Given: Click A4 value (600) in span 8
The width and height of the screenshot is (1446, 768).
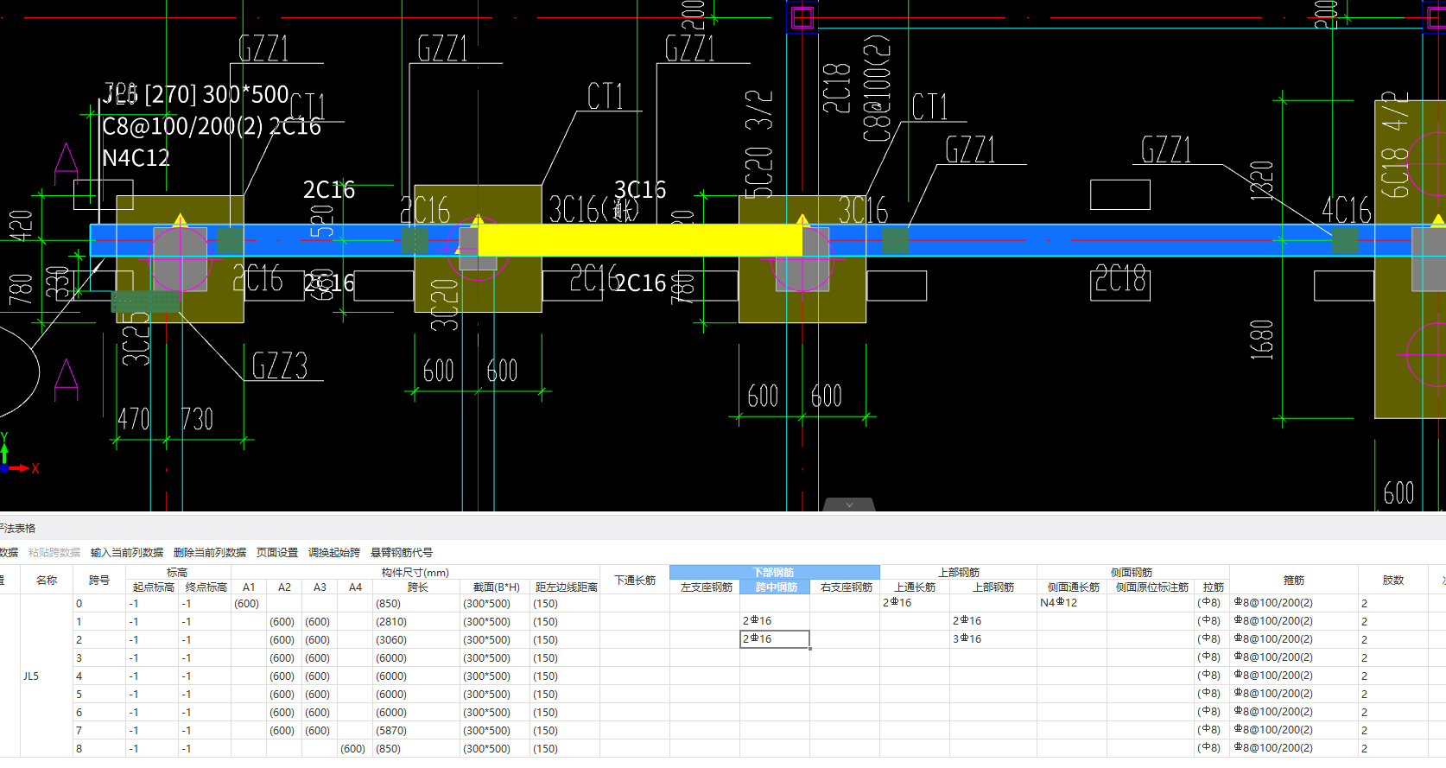Looking at the screenshot, I should pos(354,749).
